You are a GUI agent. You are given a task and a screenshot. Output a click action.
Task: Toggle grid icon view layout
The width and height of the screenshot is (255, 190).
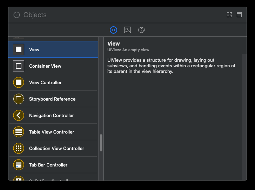tap(229, 15)
